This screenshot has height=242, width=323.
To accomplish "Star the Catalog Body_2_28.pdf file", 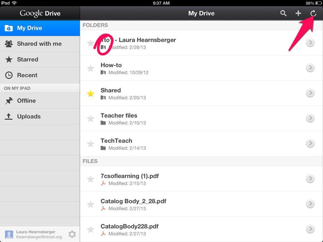I will tap(90, 204).
